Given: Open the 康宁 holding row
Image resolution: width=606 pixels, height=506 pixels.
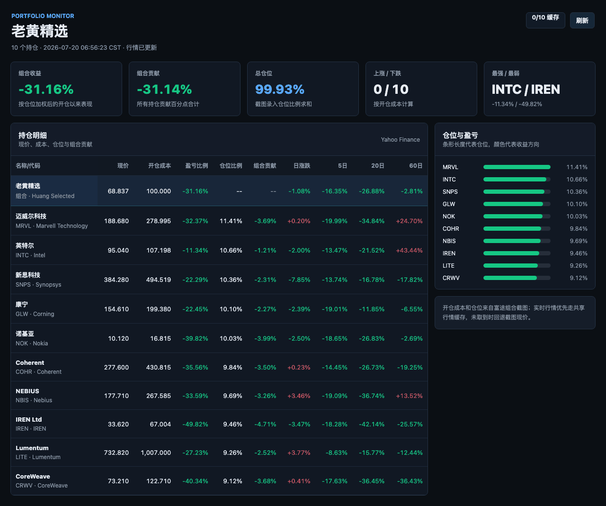Looking at the screenshot, I should pyautogui.click(x=219, y=309).
